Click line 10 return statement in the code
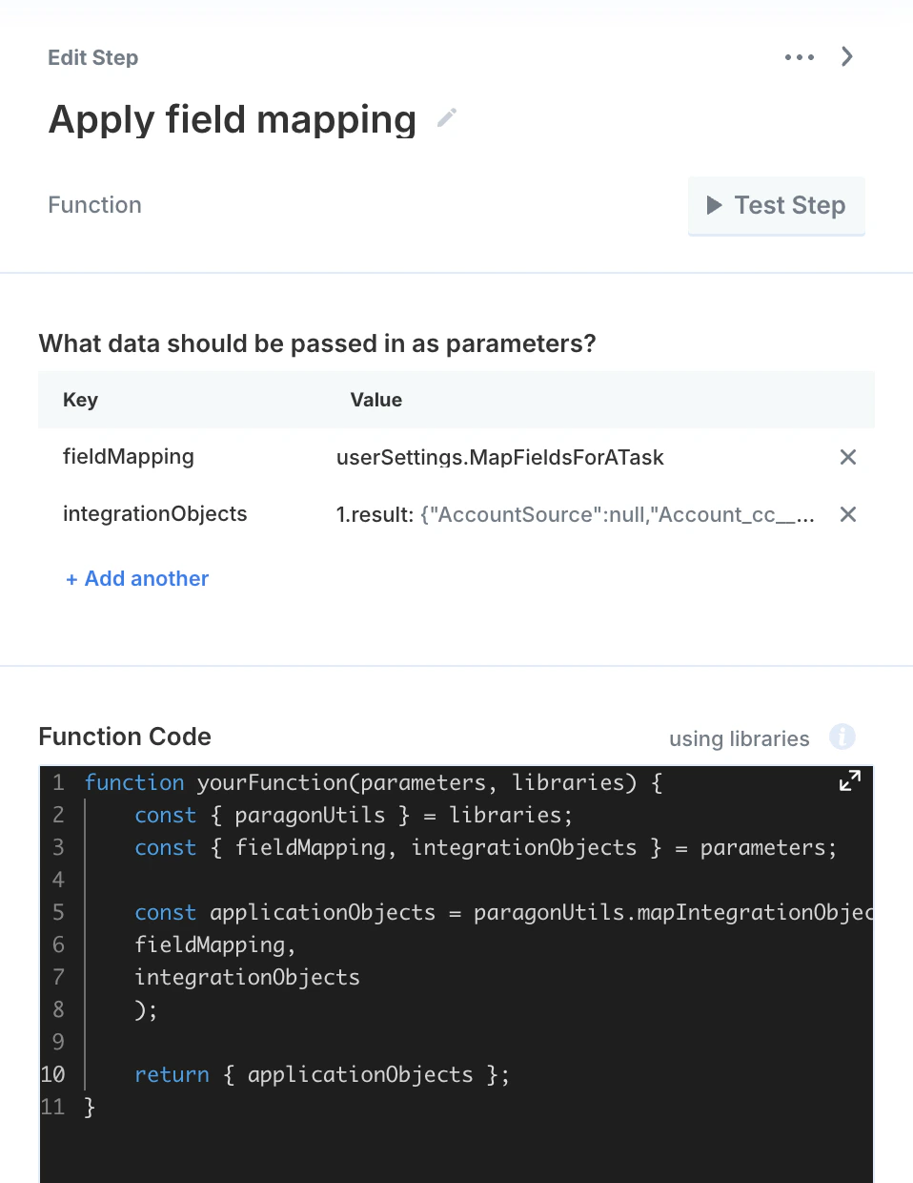The width and height of the screenshot is (913, 1183). tap(321, 1074)
